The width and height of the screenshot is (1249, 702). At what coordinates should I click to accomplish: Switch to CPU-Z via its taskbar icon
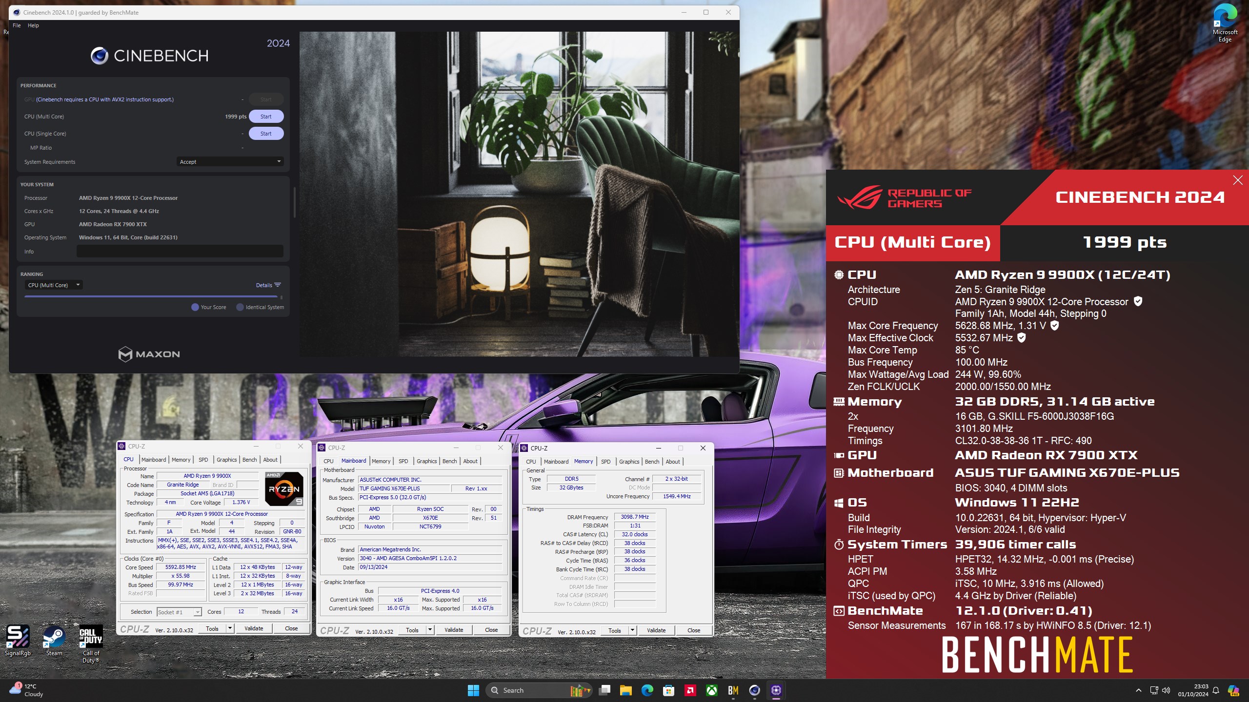click(776, 690)
